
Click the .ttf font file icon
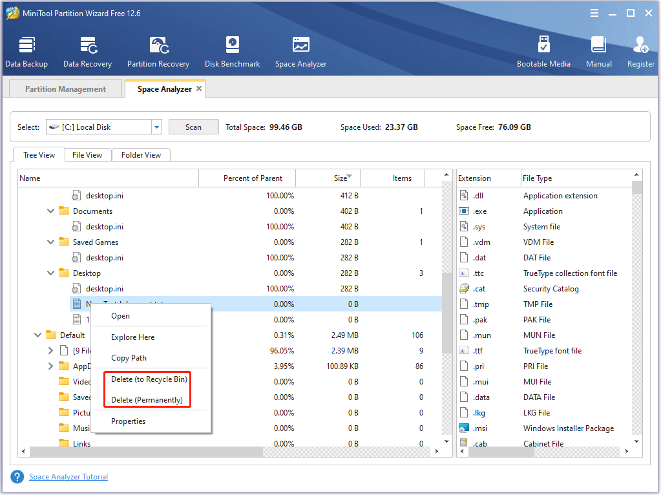coord(464,350)
